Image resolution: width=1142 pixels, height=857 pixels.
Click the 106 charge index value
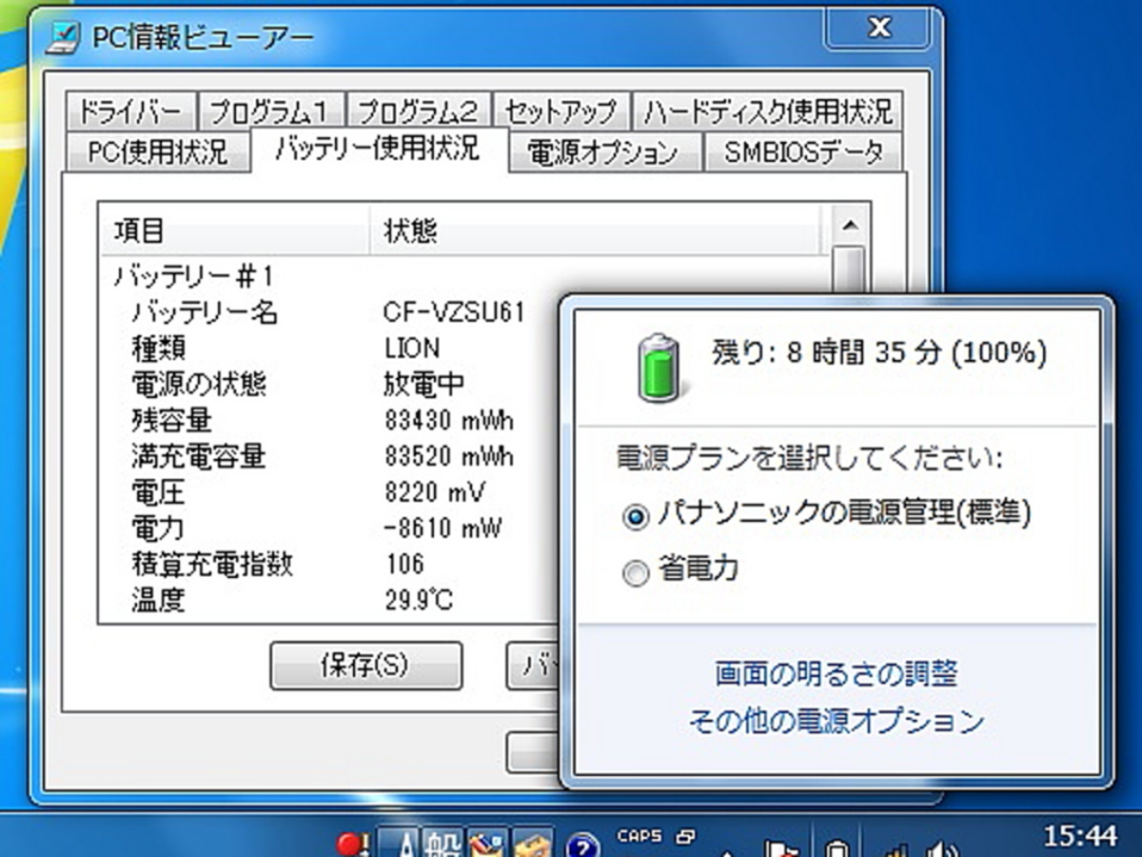(x=405, y=564)
